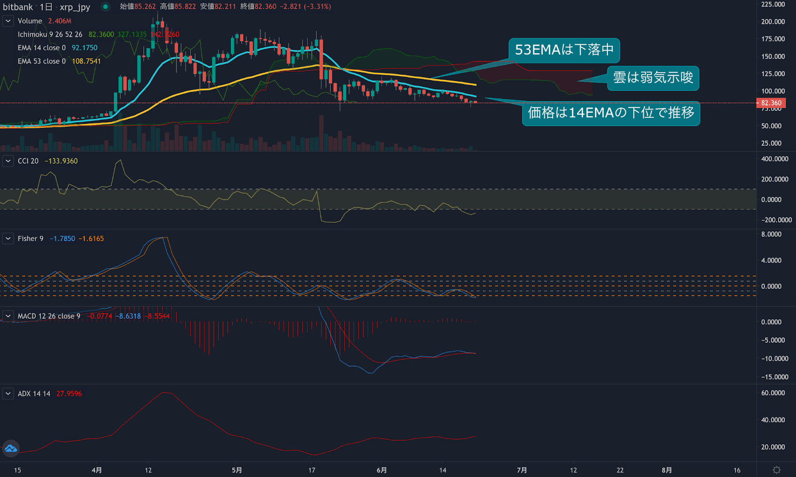The width and height of the screenshot is (796, 477).
Task: Select the EMA 14 close indicator label
Action: (x=41, y=48)
